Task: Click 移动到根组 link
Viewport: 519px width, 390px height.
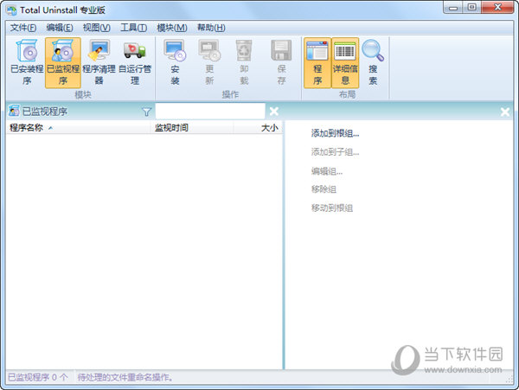Action: pyautogui.click(x=332, y=208)
